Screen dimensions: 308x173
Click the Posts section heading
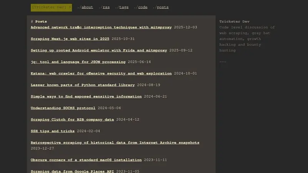pos(41,22)
